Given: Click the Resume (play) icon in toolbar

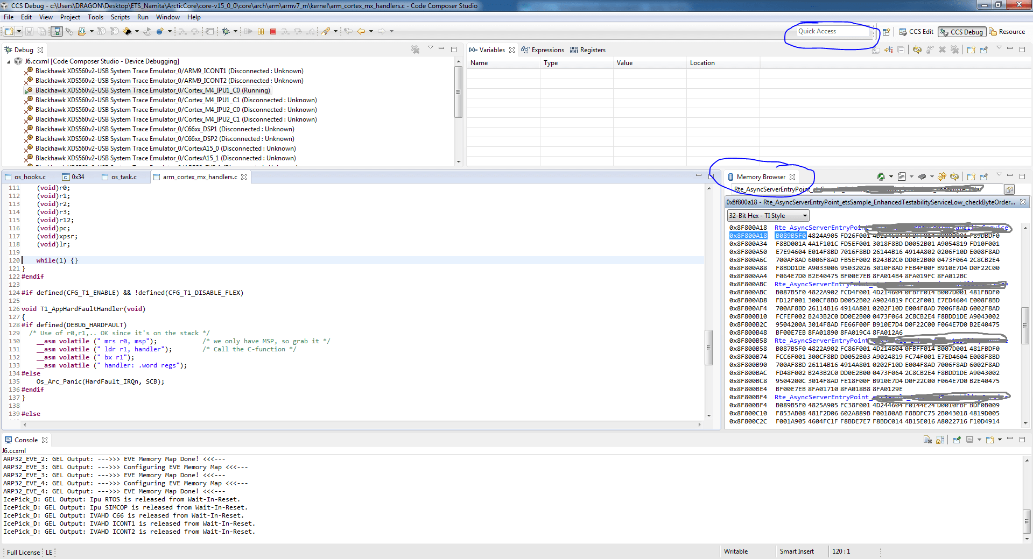Looking at the screenshot, I should [249, 31].
